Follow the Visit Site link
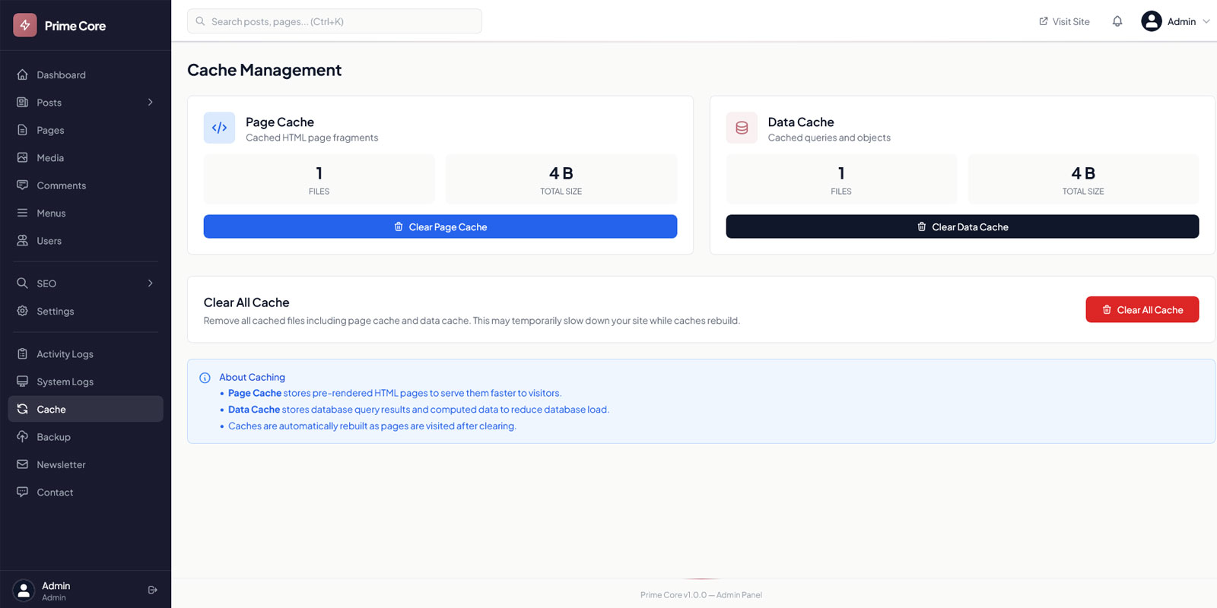Viewport: 1217px width, 608px height. point(1064,21)
